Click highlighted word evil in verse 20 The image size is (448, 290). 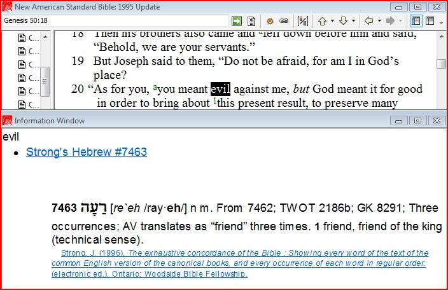coord(220,89)
